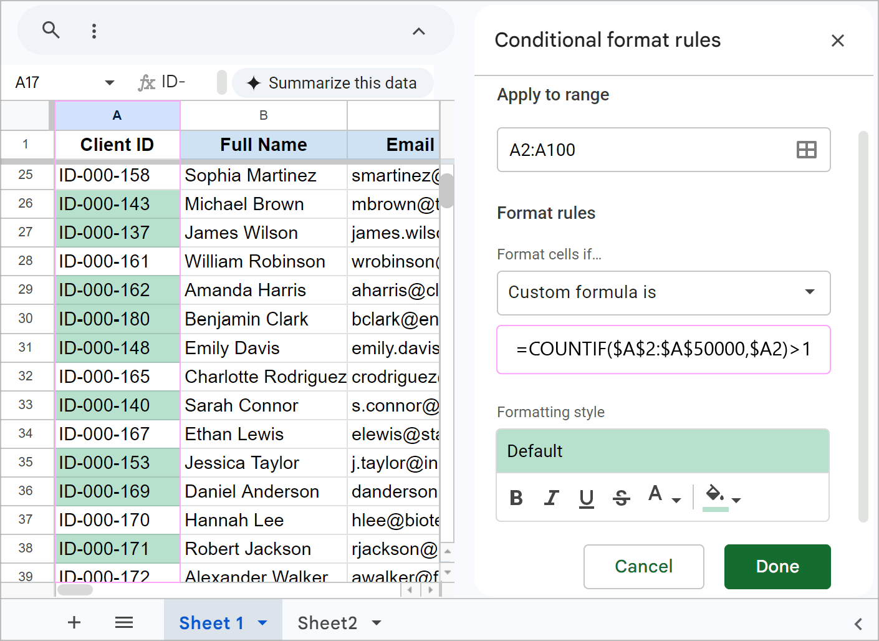Viewport: 879px width, 641px height.
Task: Select column B header
Action: (264, 115)
